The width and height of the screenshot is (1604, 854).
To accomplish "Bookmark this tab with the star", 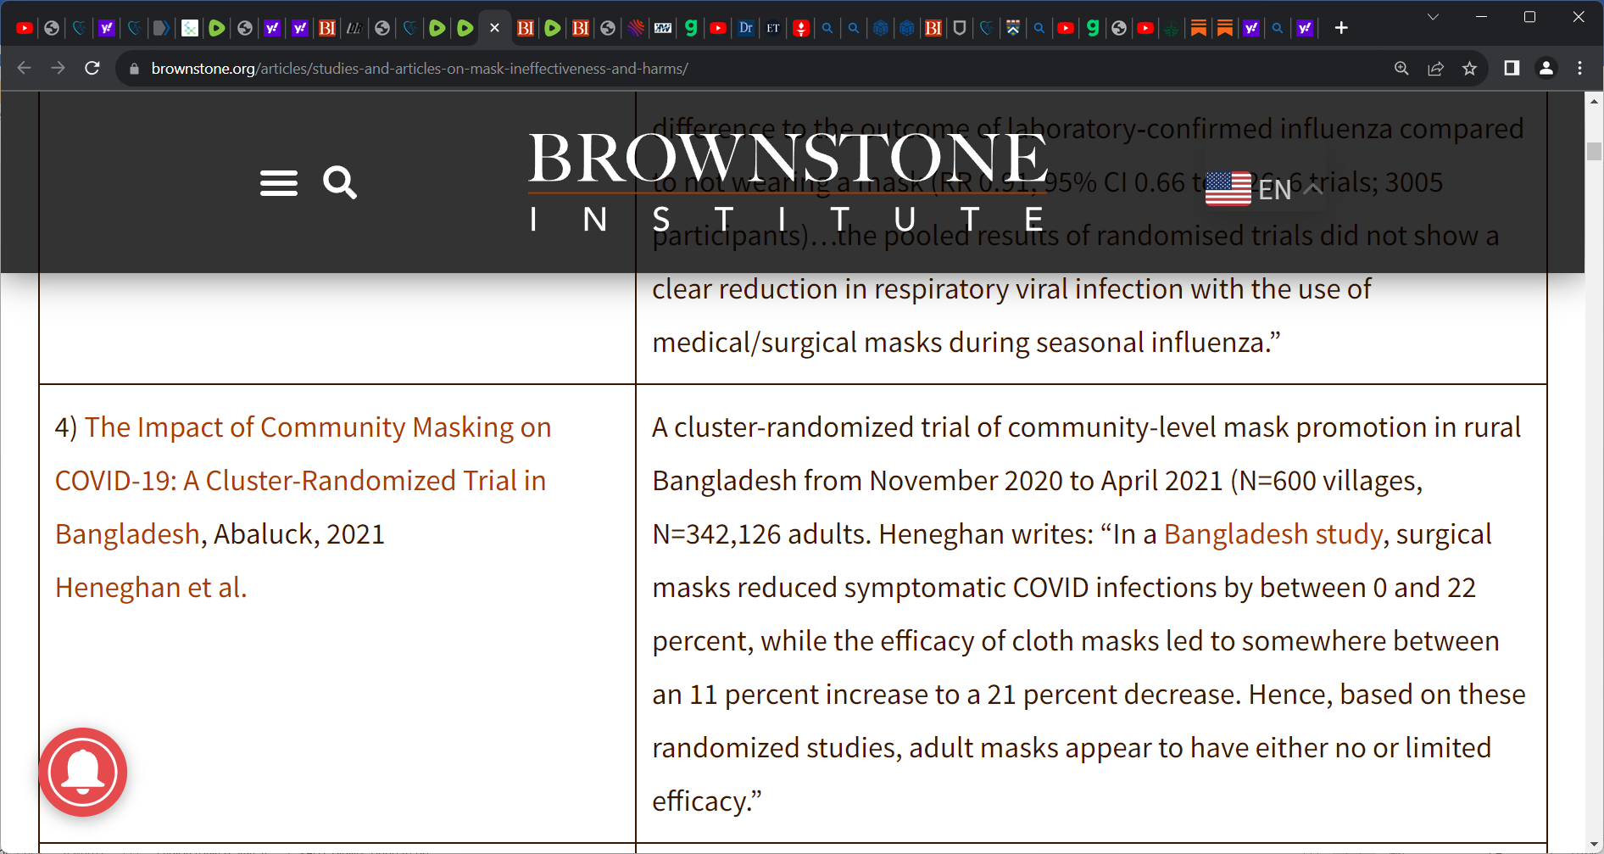I will 1470,69.
